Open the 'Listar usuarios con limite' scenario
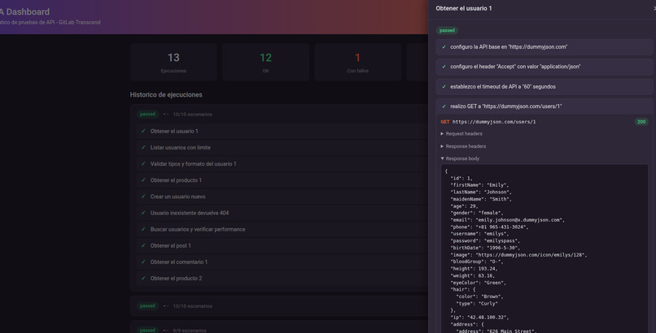 click(x=282, y=147)
